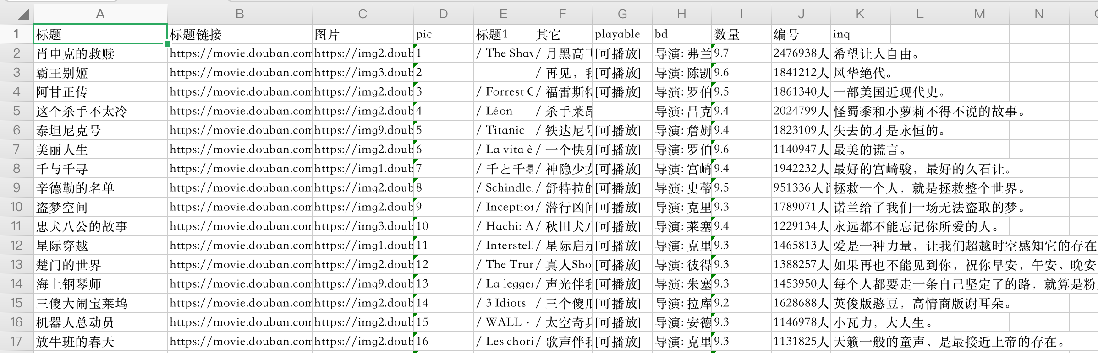
Task: Click cell / Titanic
Action: (503, 130)
